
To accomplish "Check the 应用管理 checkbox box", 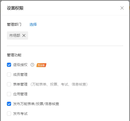I will tap(9, 94).
